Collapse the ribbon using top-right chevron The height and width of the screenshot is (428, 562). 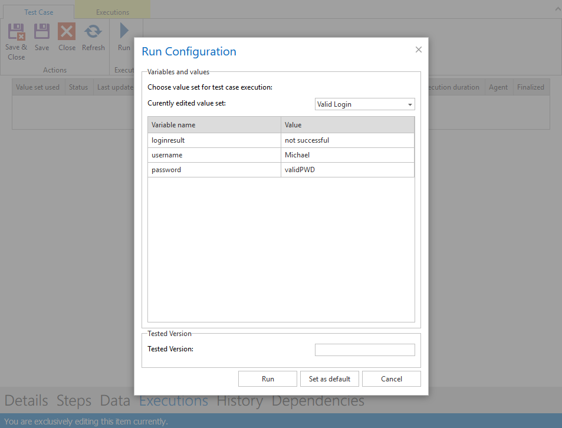556,9
